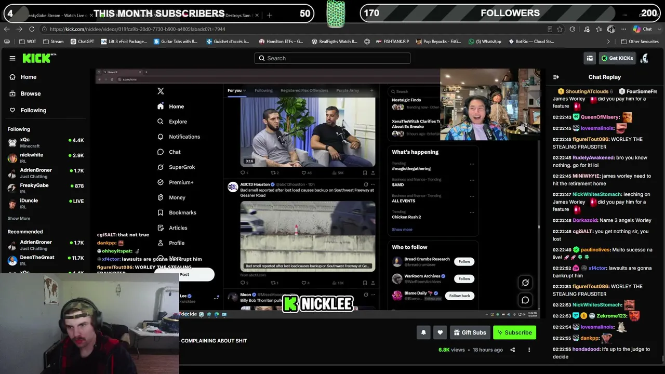The height and width of the screenshot is (374, 665).
Task: Open the Guichet d'accès bookmark
Action: (228, 42)
